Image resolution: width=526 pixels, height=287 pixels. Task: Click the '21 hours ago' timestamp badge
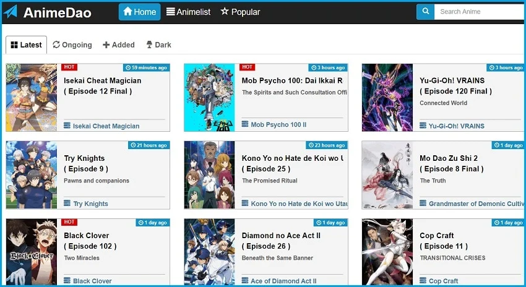(149, 145)
